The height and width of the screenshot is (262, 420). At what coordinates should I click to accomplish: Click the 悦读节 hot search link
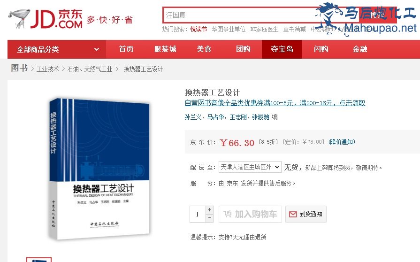pyautogui.click(x=199, y=29)
